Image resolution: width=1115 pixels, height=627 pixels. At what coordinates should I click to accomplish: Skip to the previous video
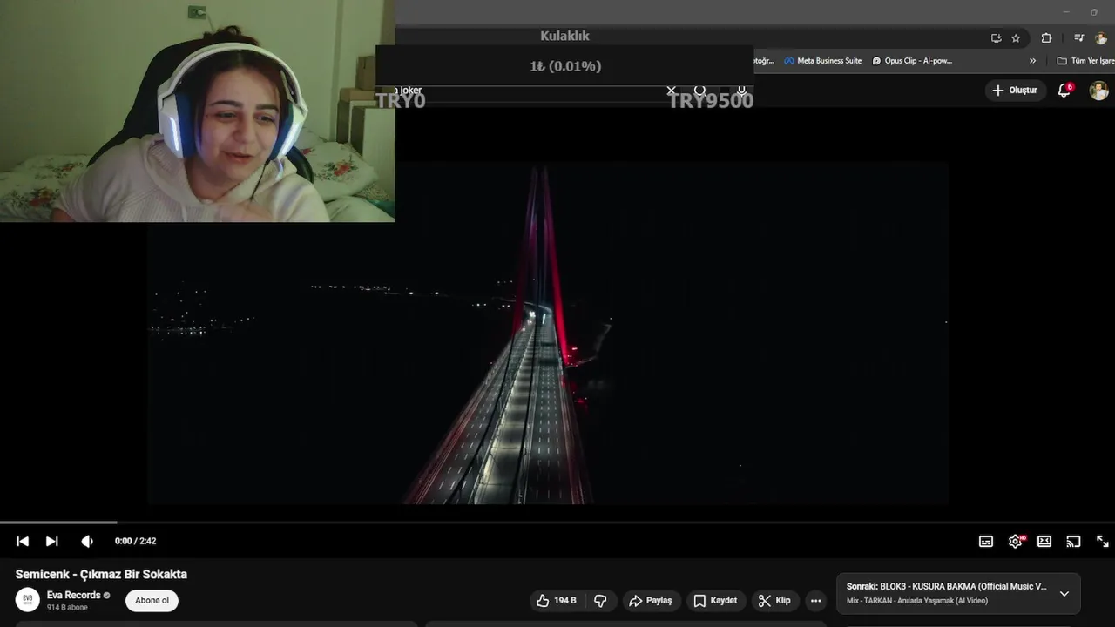click(x=23, y=541)
